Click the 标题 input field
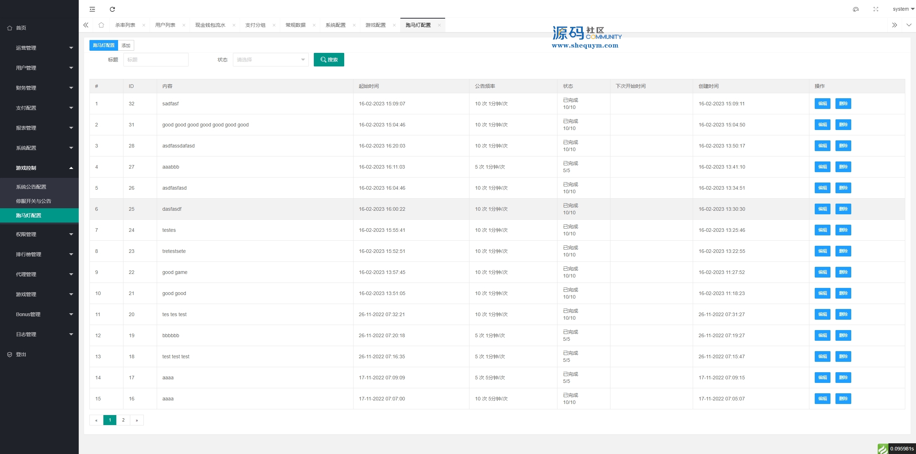 click(x=156, y=60)
